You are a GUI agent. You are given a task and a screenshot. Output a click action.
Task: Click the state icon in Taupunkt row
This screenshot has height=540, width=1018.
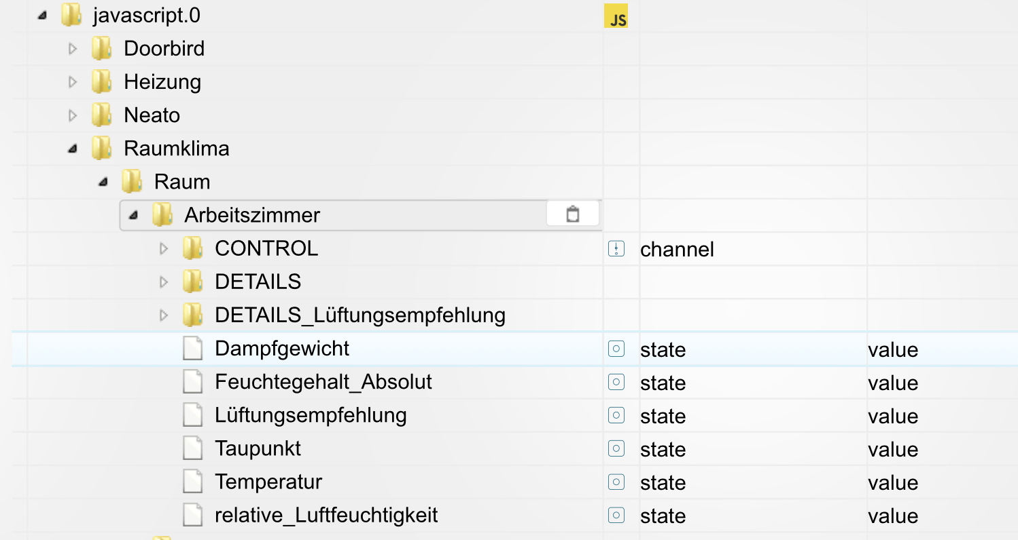(616, 448)
